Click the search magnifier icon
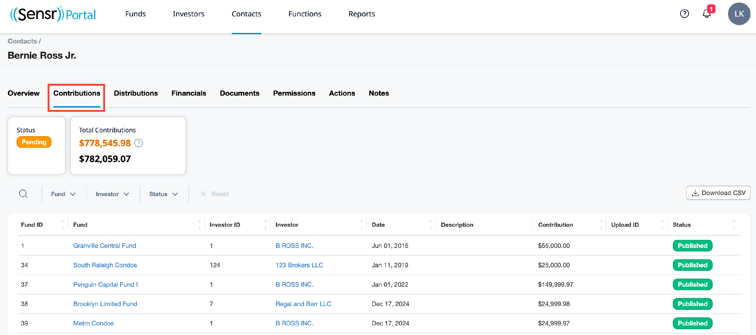The image size is (756, 335). pyautogui.click(x=23, y=194)
